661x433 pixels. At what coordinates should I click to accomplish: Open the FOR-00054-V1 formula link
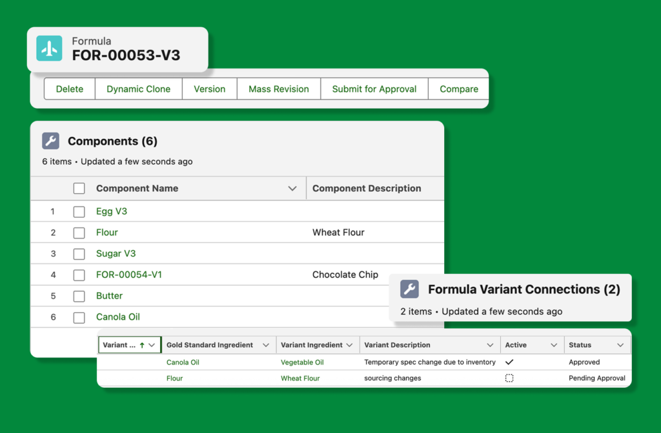pos(129,275)
